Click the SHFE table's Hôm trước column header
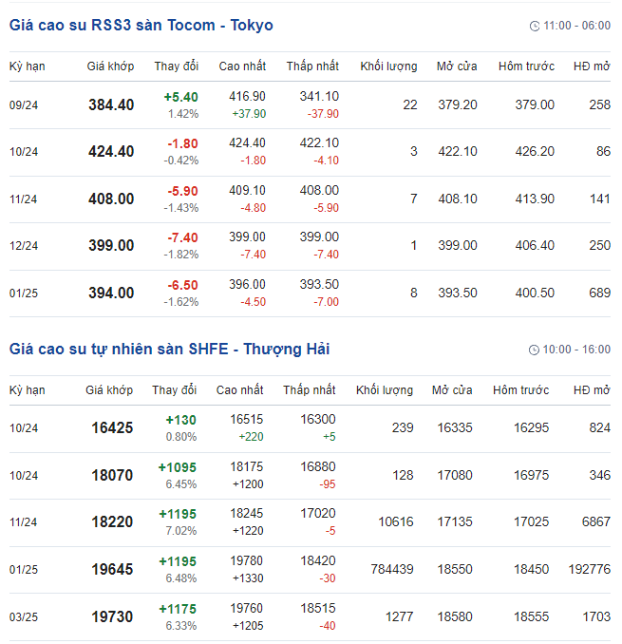Image resolution: width=622 pixels, height=644 pixels. tap(521, 390)
